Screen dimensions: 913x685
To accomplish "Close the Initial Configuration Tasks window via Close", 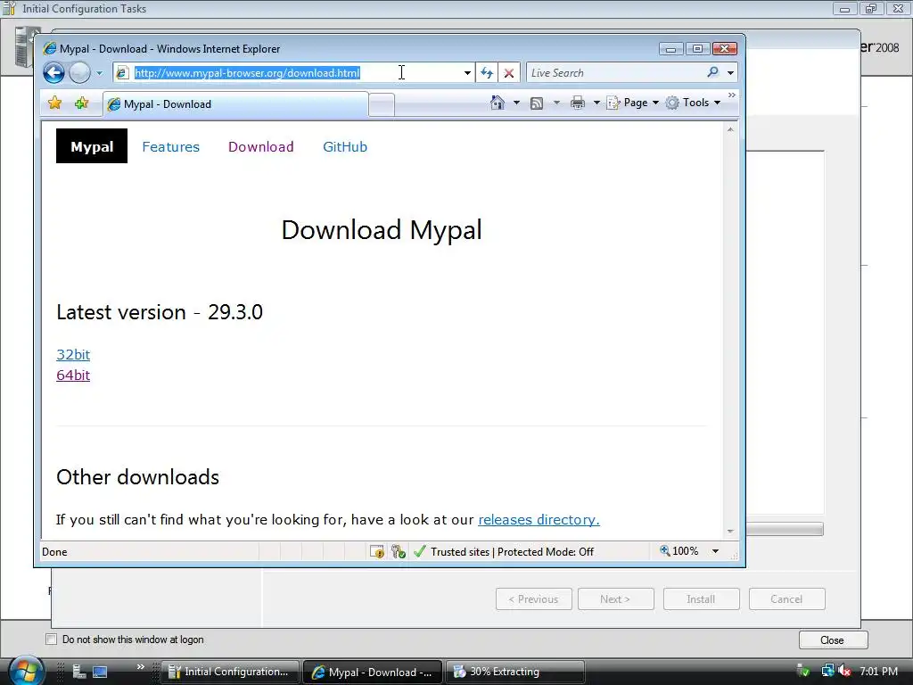I will [833, 640].
